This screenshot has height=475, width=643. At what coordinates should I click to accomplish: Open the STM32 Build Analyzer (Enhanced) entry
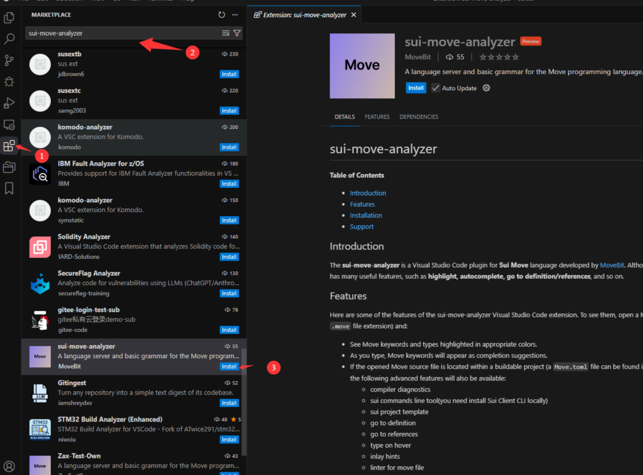(133, 430)
